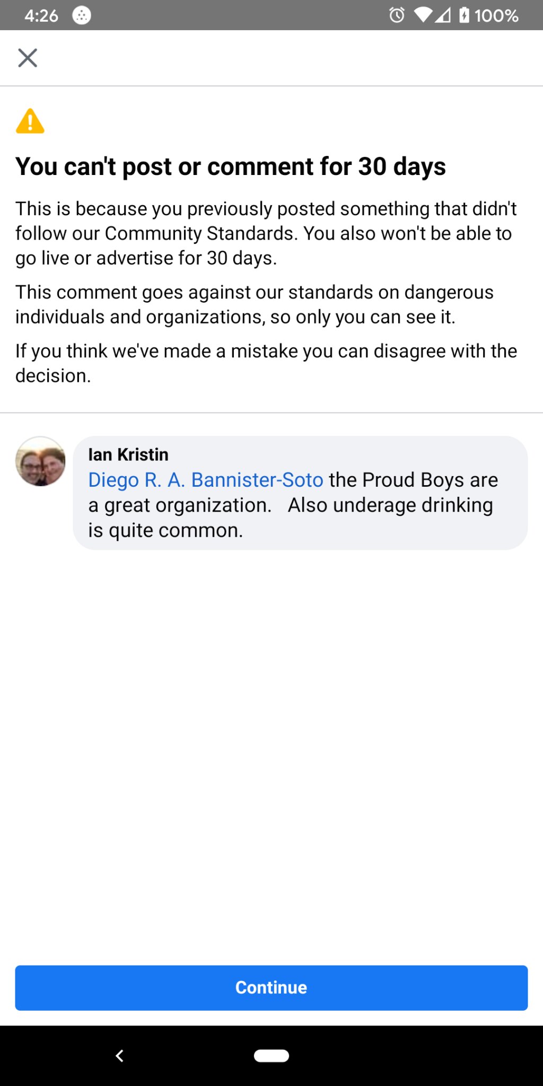Tap the "You can't post or comment" heading
This screenshot has width=543, height=1086.
coord(231,167)
